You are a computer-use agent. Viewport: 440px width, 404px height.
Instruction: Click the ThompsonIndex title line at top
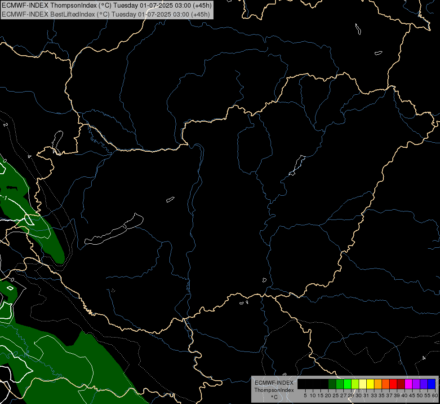click(x=107, y=5)
